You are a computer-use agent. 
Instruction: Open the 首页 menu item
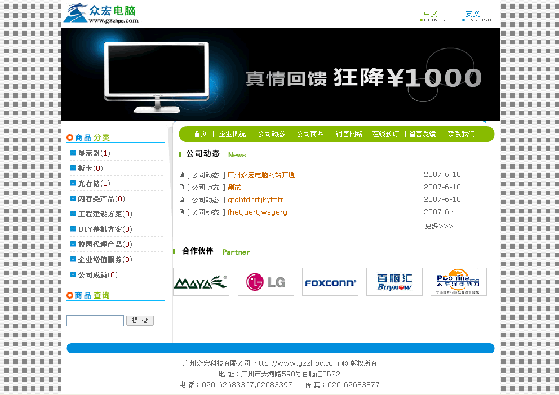click(x=200, y=134)
